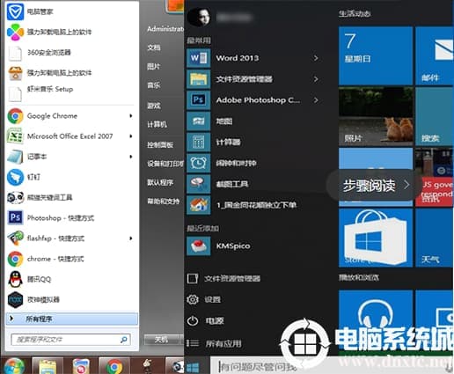Open the alarm clock app icon
The image size is (454, 374).
[x=199, y=163]
